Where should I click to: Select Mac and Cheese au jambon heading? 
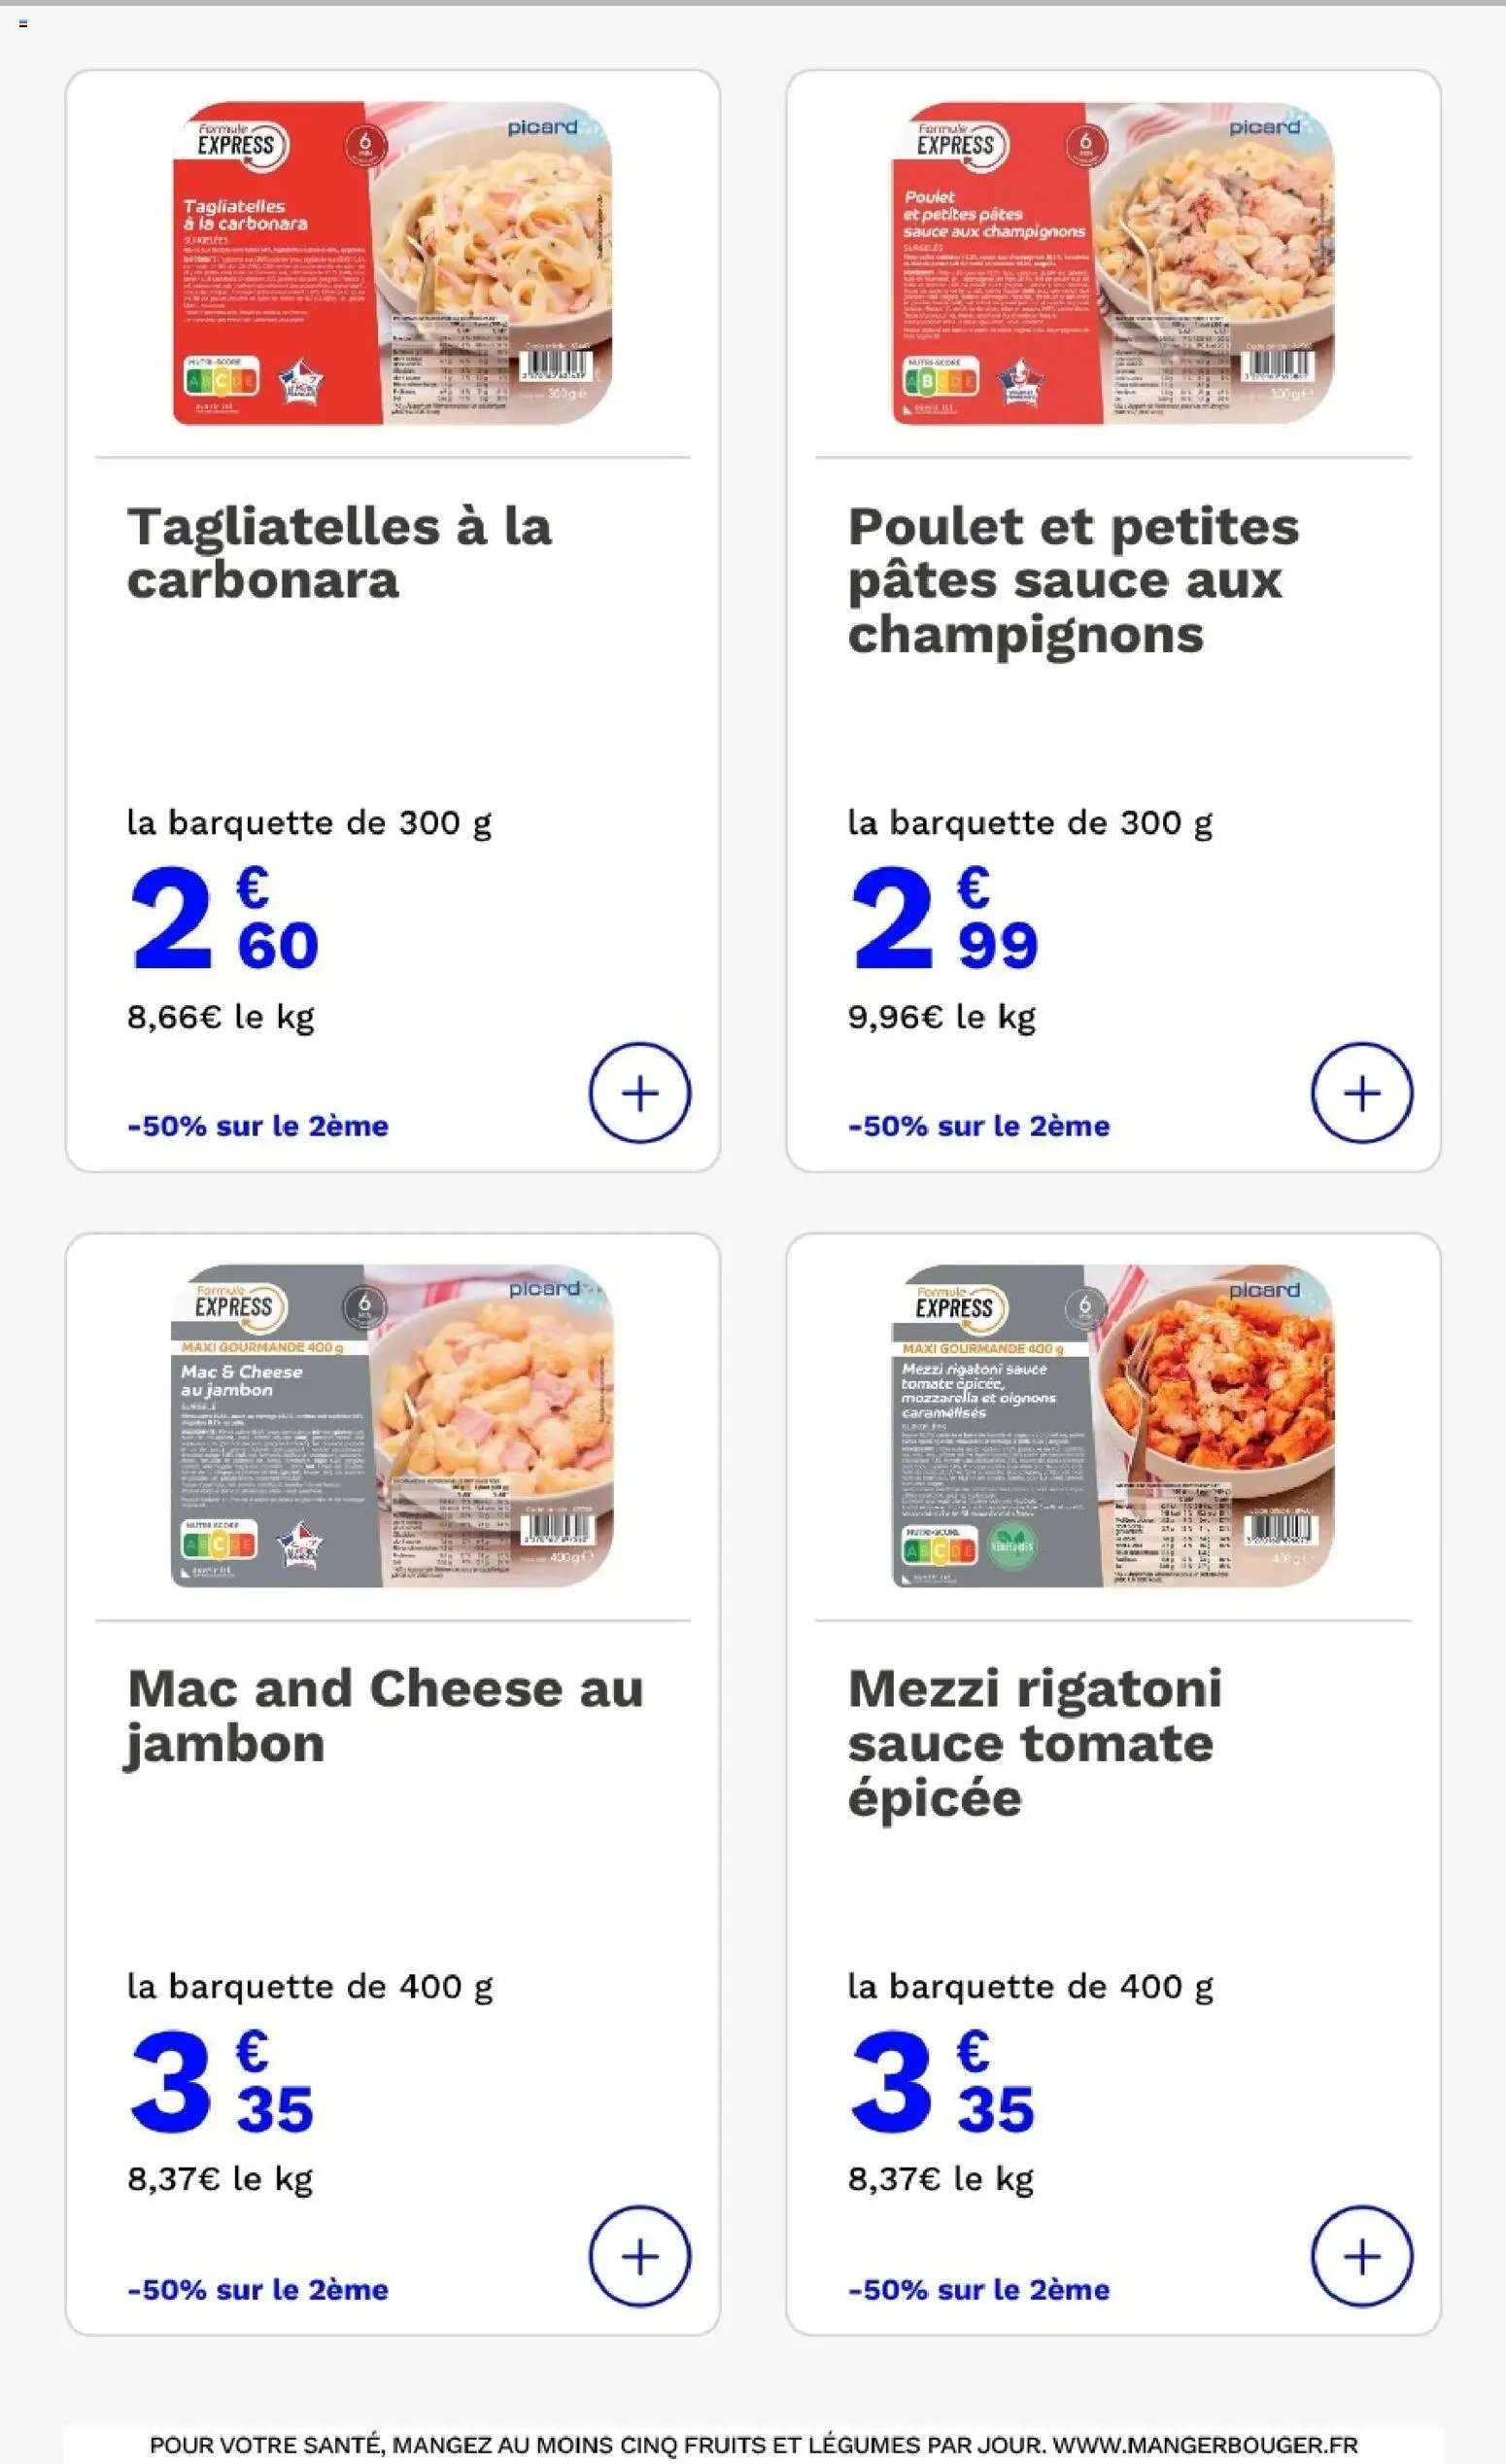(x=385, y=1716)
